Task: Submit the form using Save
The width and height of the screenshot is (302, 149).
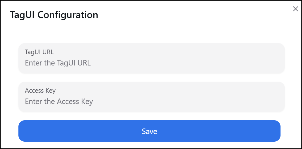Action: 149,131
